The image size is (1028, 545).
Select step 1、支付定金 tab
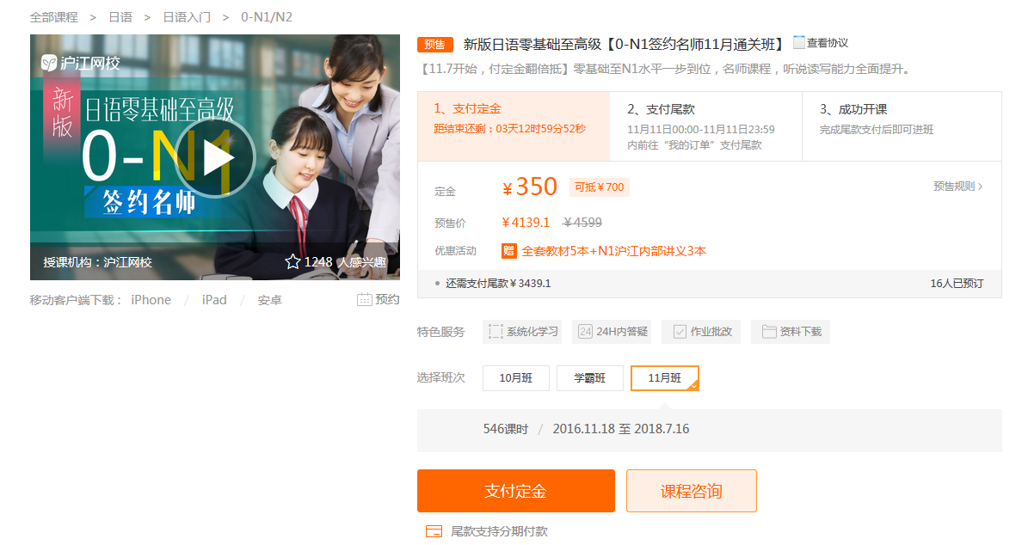[x=514, y=126]
